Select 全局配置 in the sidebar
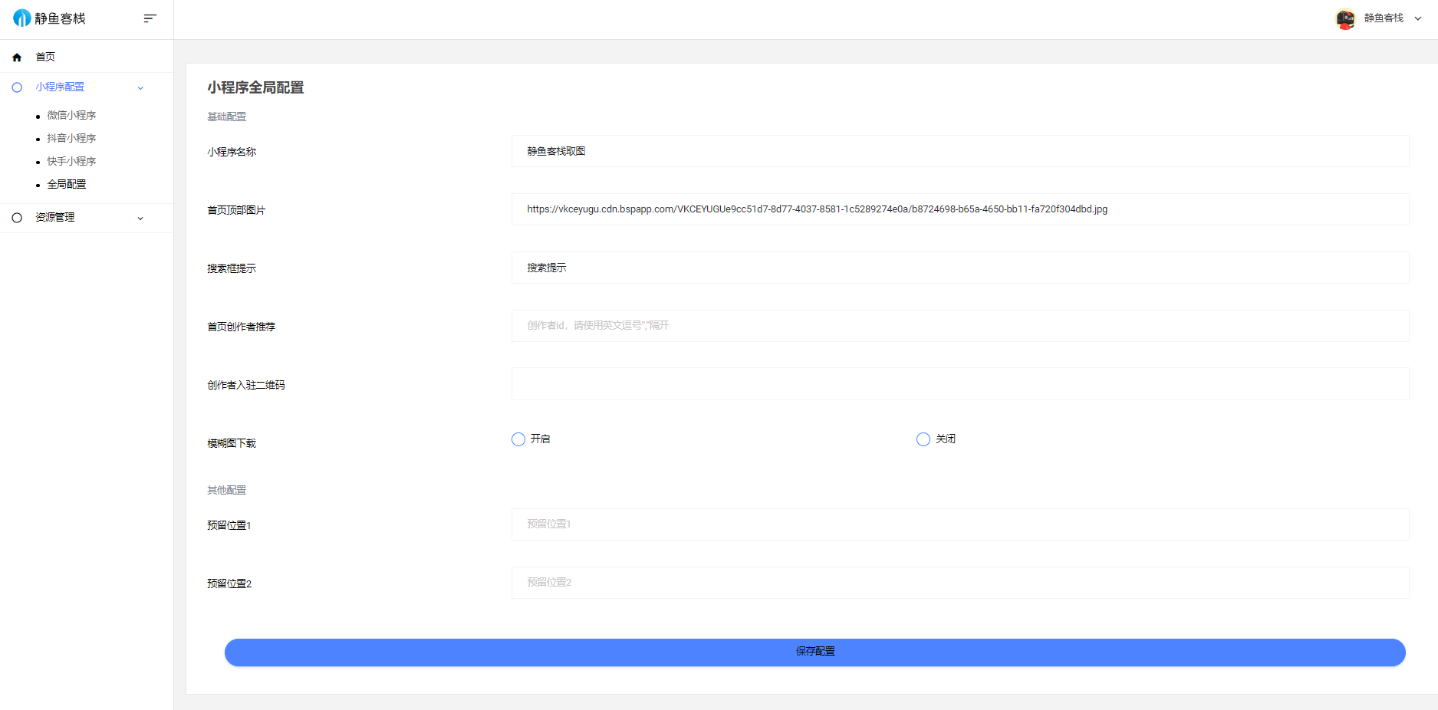The image size is (1438, 710). pos(67,184)
